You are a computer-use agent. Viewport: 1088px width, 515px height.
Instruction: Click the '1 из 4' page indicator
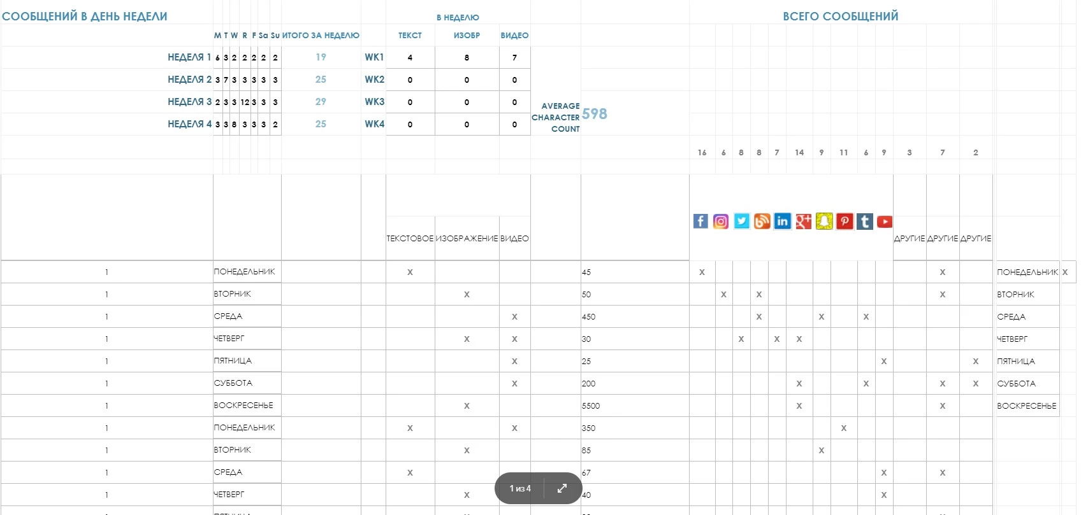point(520,488)
